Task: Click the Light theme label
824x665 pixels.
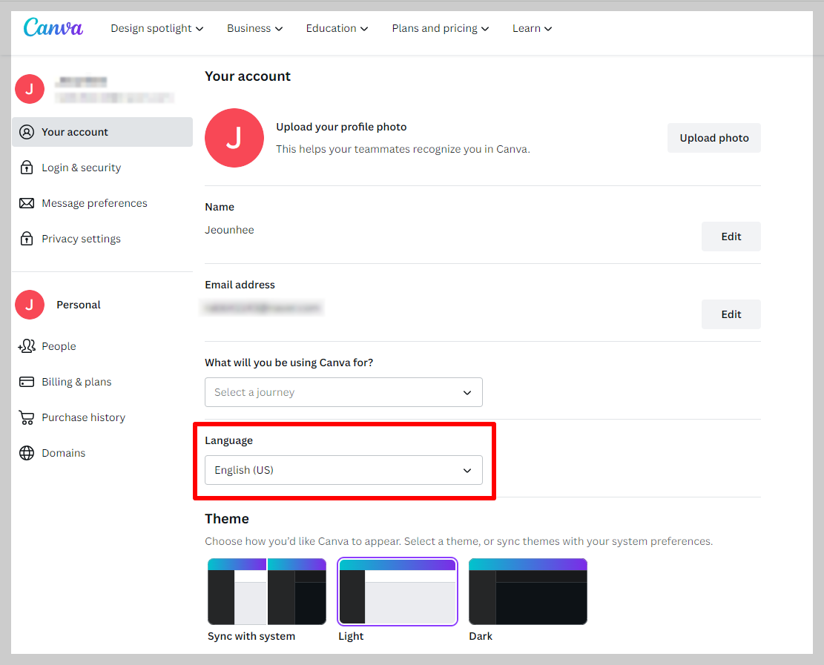Action: click(x=351, y=636)
